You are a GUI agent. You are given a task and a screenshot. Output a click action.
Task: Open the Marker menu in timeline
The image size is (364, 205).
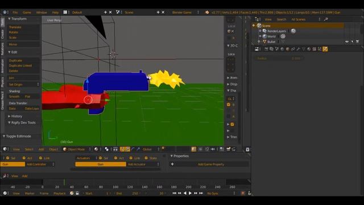(x=30, y=194)
